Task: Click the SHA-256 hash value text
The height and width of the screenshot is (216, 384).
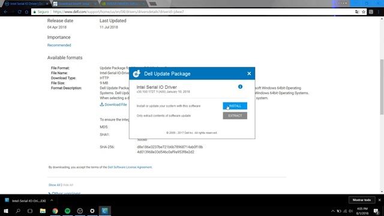Action: [x=170, y=149]
